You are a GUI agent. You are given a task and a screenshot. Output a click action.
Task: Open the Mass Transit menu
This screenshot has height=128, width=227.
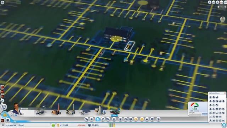point(147,119)
